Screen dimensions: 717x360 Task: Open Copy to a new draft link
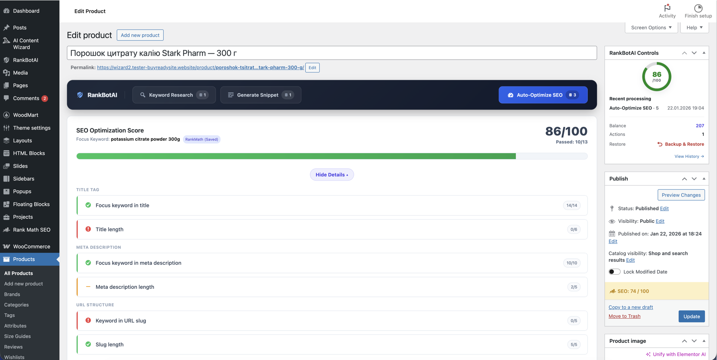coord(630,307)
